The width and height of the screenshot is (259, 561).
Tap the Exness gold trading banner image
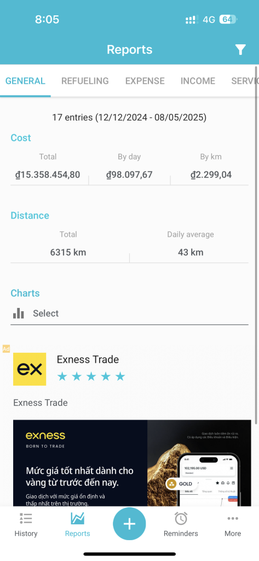(x=132, y=463)
